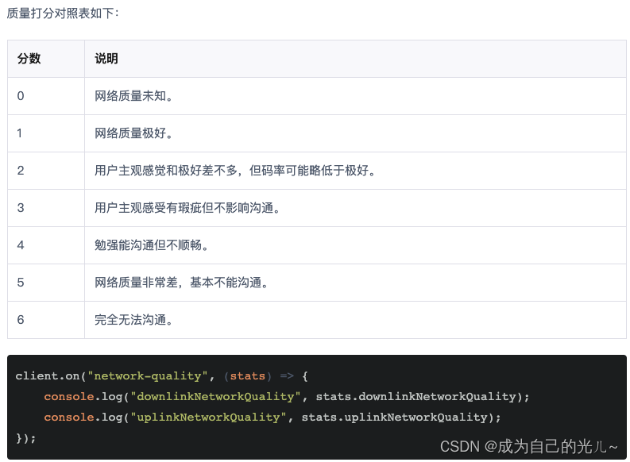Screen dimensions: 630x462
Task: Click the closing }); code line
Action: coord(25,438)
